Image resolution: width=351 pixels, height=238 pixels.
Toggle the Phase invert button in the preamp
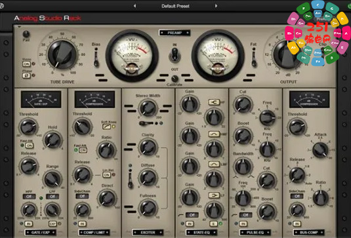(x=26, y=75)
